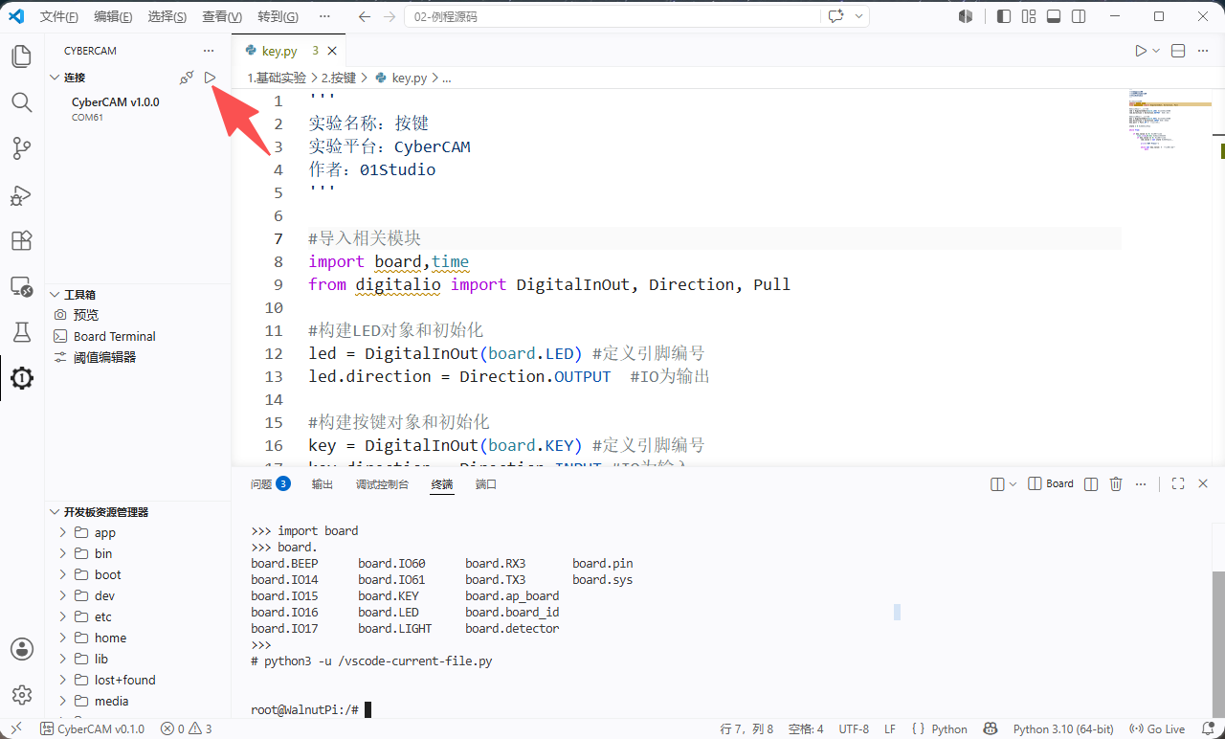The image size is (1225, 739).
Task: Close the key.py editor tab
Action: click(332, 51)
